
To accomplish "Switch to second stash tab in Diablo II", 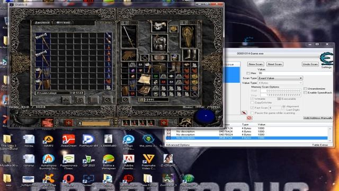I will [63, 22].
